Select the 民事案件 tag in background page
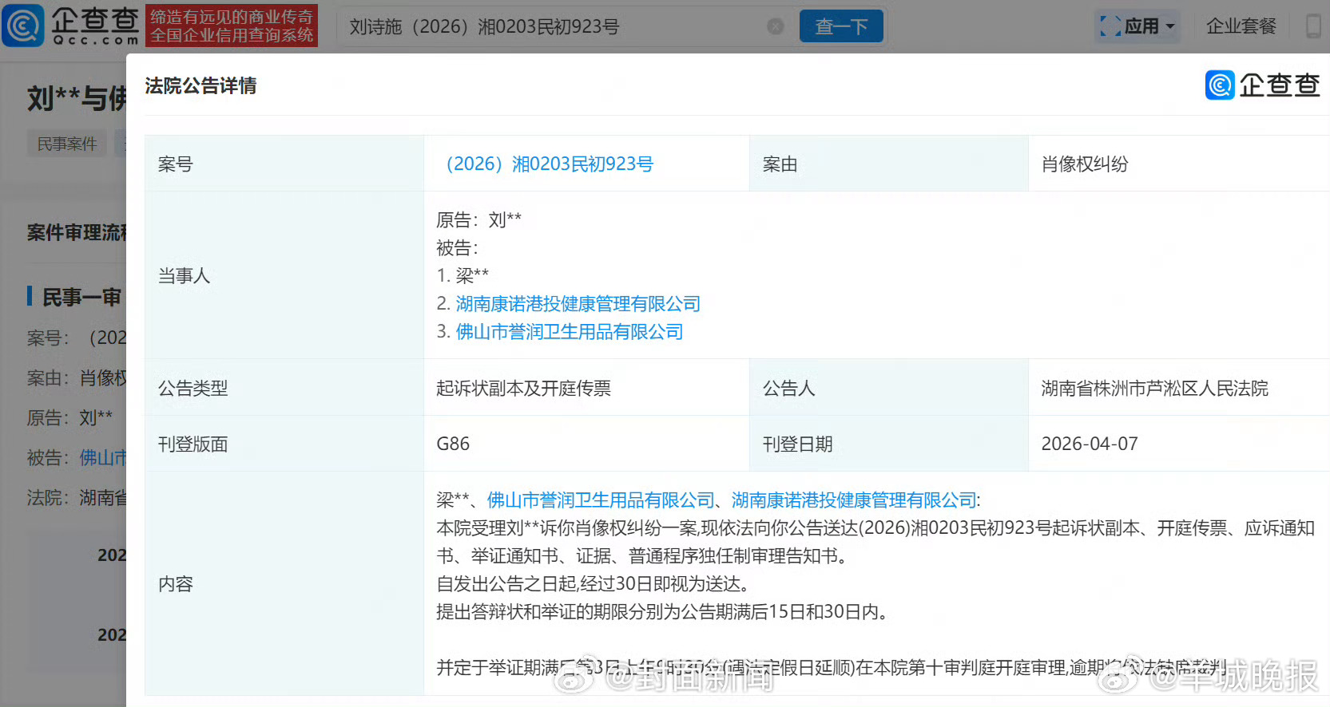 pos(67,144)
